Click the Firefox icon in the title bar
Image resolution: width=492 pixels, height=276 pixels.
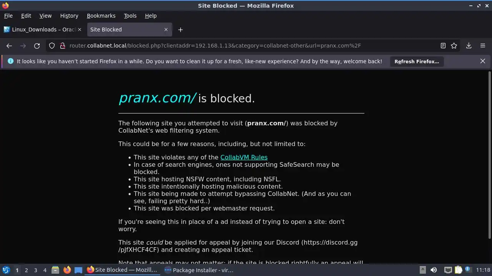tap(5, 5)
